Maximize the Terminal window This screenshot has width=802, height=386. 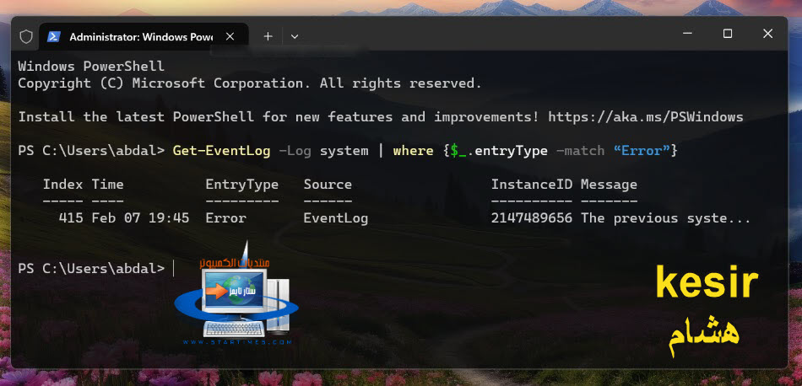728,34
